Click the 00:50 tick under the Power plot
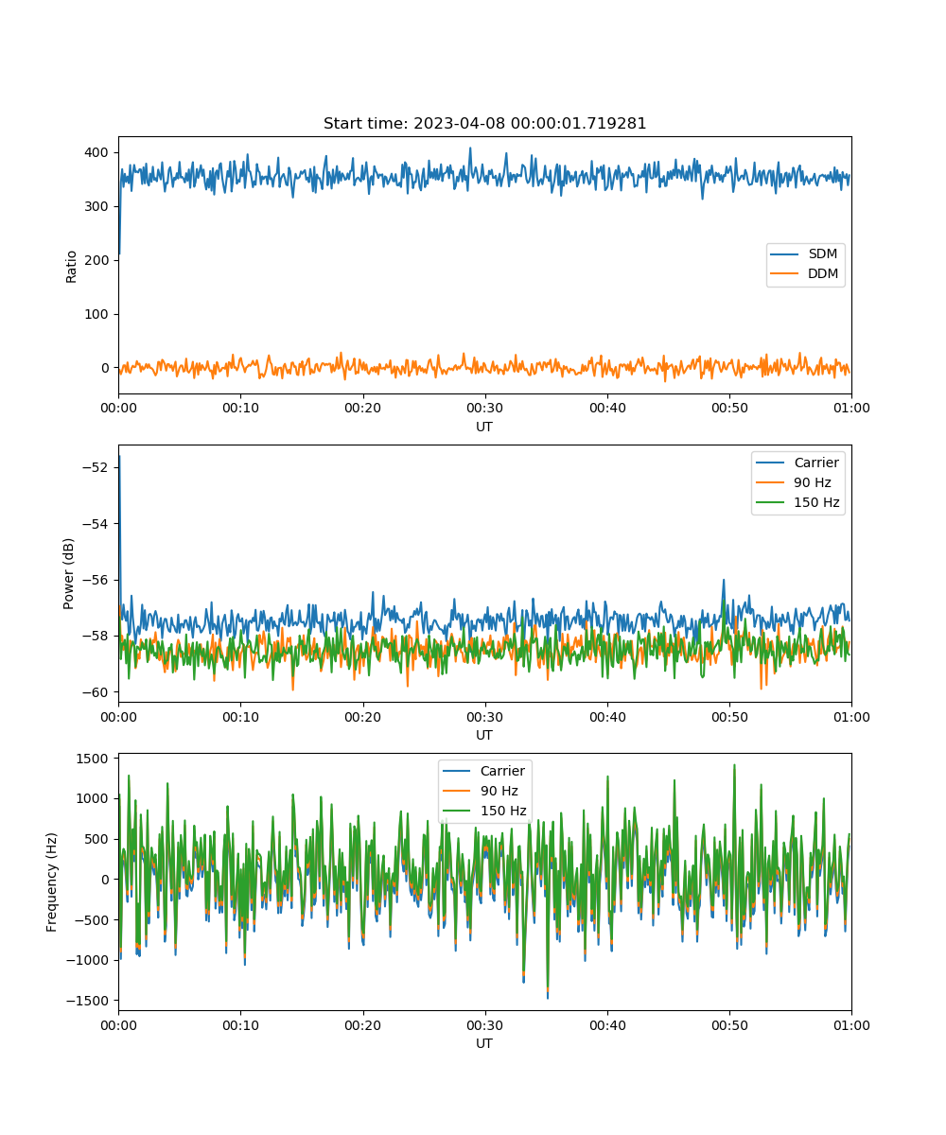The width and height of the screenshot is (946, 1135). [x=728, y=716]
